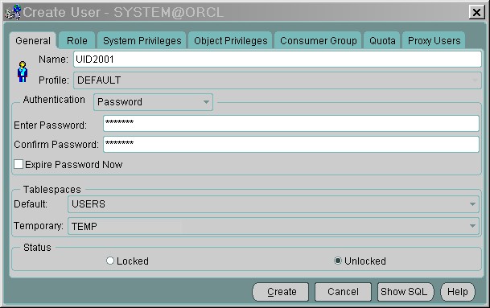
Task: Switch to the Role tab
Action: (x=77, y=40)
